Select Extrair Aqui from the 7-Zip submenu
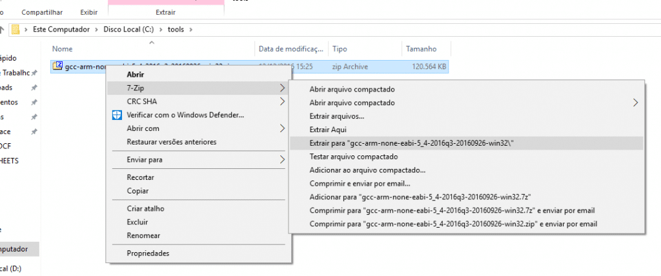 (329, 130)
